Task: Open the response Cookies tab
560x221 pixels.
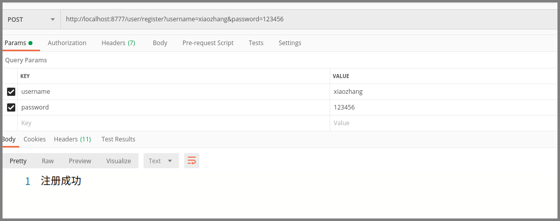Action: [x=34, y=139]
